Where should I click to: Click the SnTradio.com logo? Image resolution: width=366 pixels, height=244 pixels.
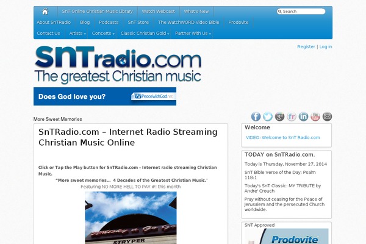[x=118, y=65]
